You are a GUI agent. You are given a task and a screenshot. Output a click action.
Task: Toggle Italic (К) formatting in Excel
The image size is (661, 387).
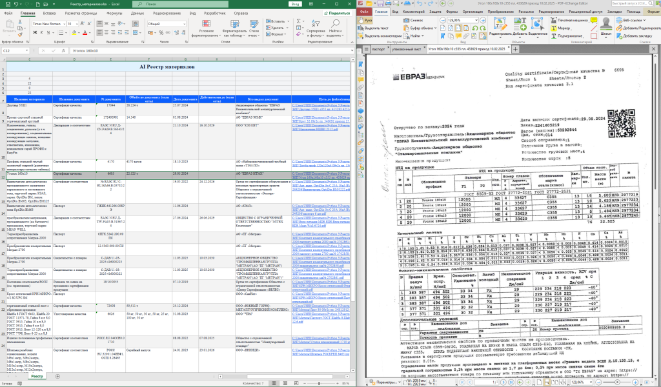pyautogui.click(x=41, y=32)
